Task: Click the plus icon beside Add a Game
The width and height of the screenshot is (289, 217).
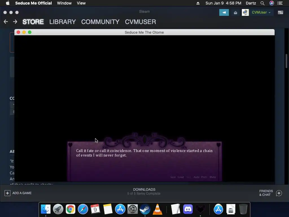Action: 7,193
